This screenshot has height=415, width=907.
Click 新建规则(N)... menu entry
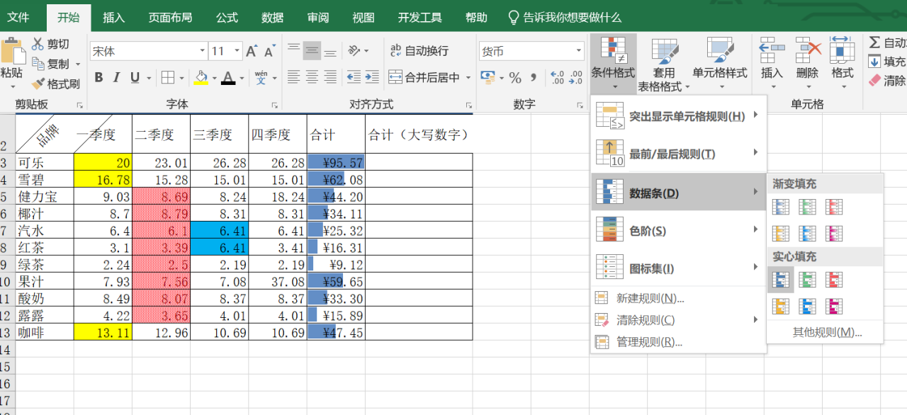pos(679,298)
